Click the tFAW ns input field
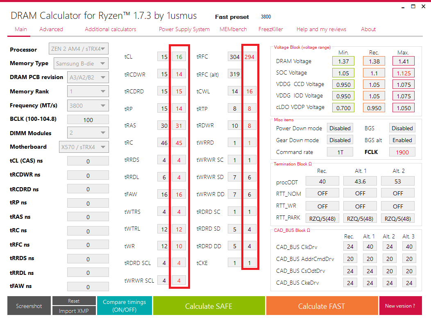 (88, 287)
